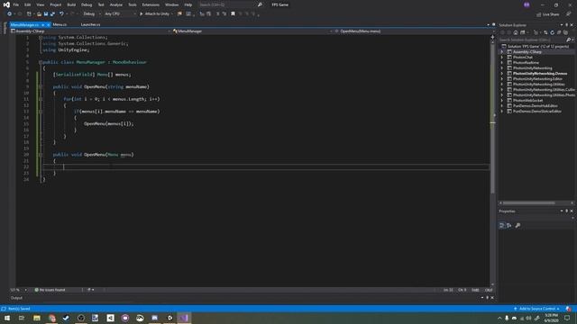This screenshot has width=577, height=324.
Task: Close the MenuManager.cs tab
Action: pyautogui.click(x=48, y=24)
